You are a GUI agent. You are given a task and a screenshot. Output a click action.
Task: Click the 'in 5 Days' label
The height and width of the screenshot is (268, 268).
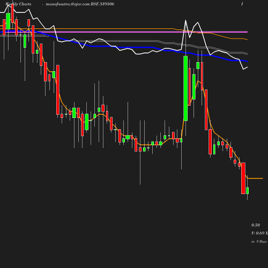[259, 242]
